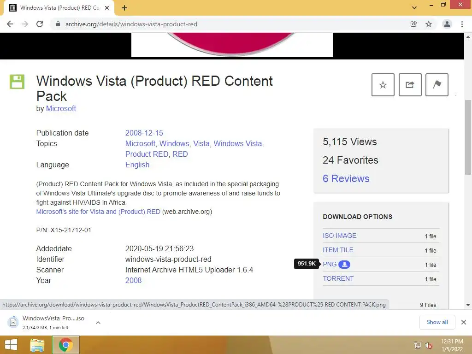
Task: Open Microsoft's site for Vista link
Action: 98,212
